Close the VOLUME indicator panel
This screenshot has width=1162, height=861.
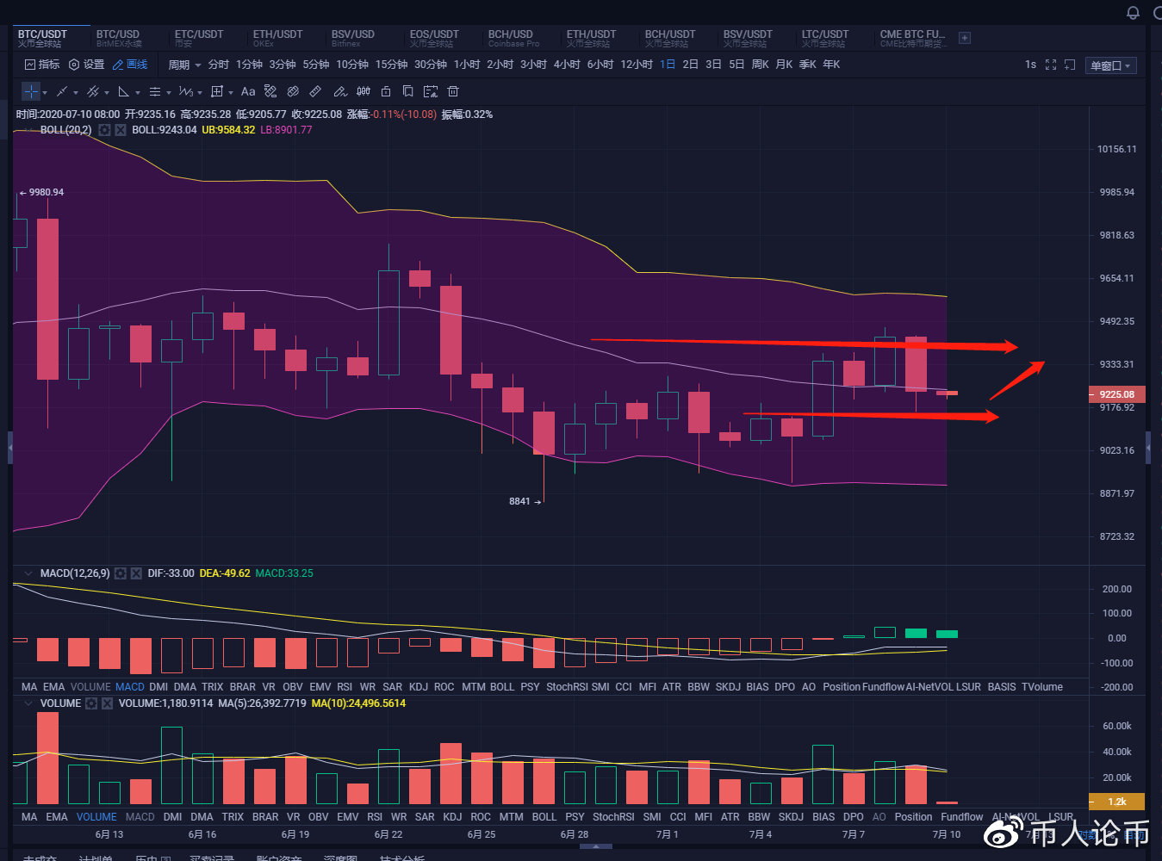tap(108, 703)
